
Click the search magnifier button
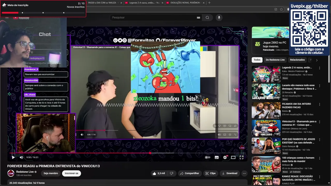point(207,18)
